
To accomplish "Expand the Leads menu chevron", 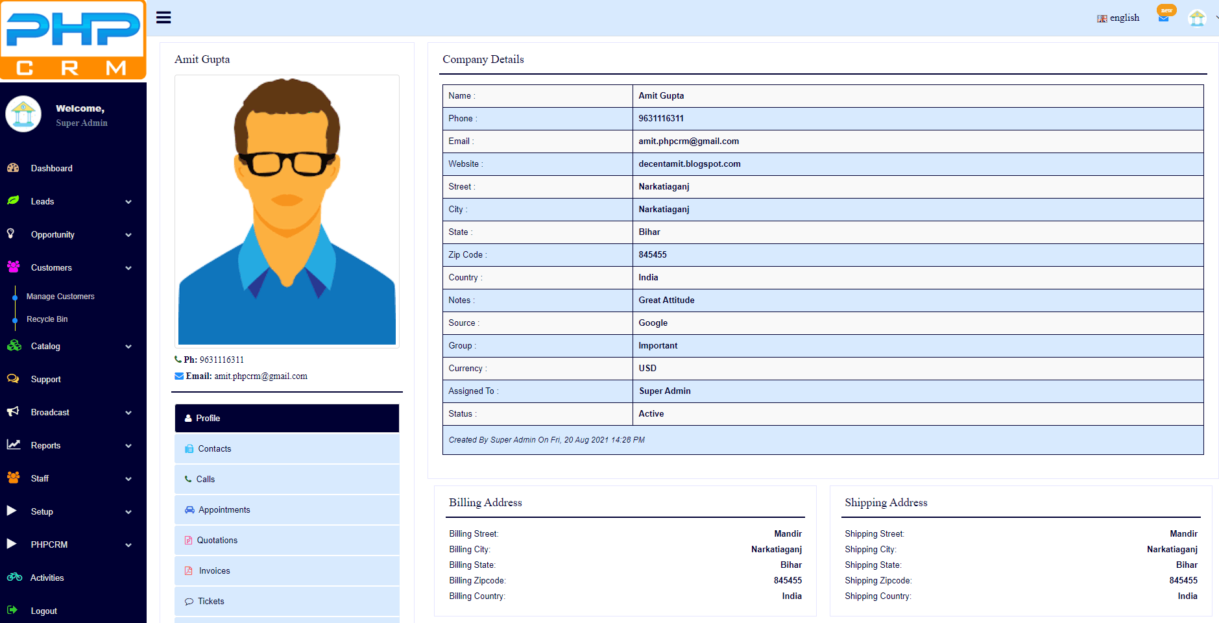I will (128, 202).
